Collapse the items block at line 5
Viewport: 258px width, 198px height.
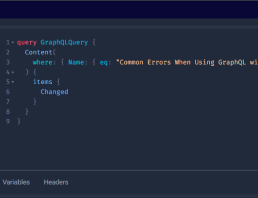point(13,82)
